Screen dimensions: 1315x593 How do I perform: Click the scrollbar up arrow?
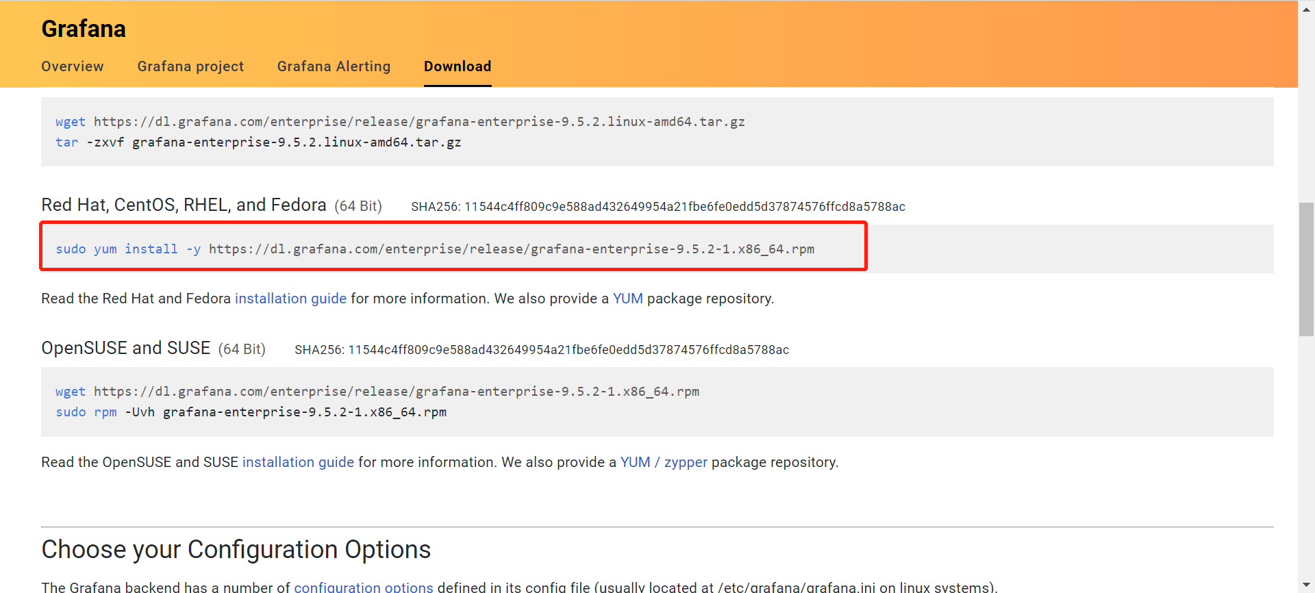tap(1306, 10)
